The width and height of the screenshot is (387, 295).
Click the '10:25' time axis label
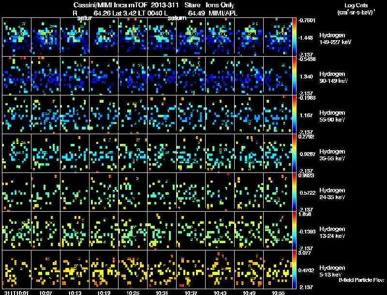point(133,293)
